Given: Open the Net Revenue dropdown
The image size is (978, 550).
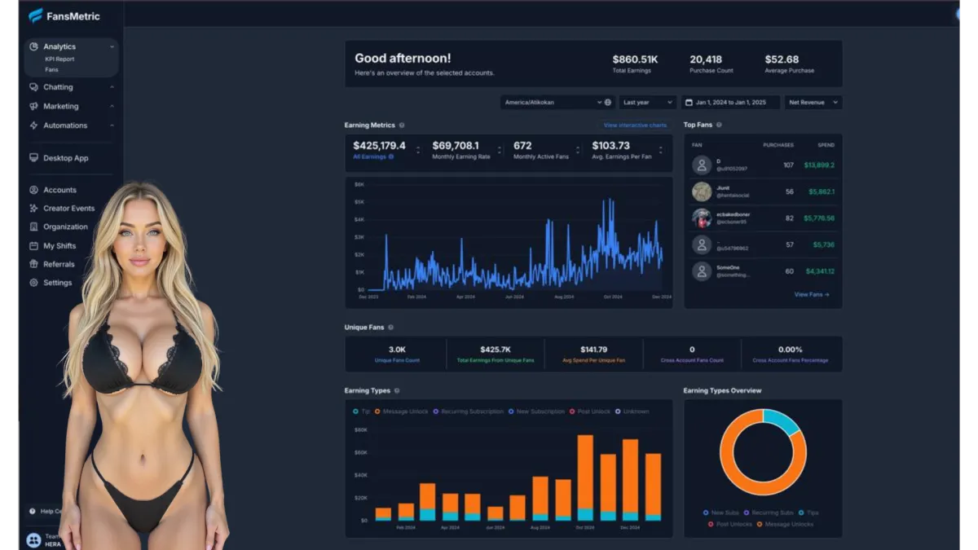Looking at the screenshot, I should [813, 103].
